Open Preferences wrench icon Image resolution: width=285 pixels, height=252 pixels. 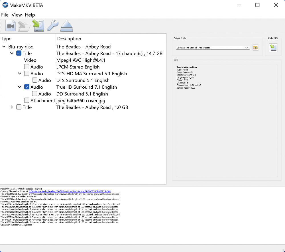(x=53, y=26)
